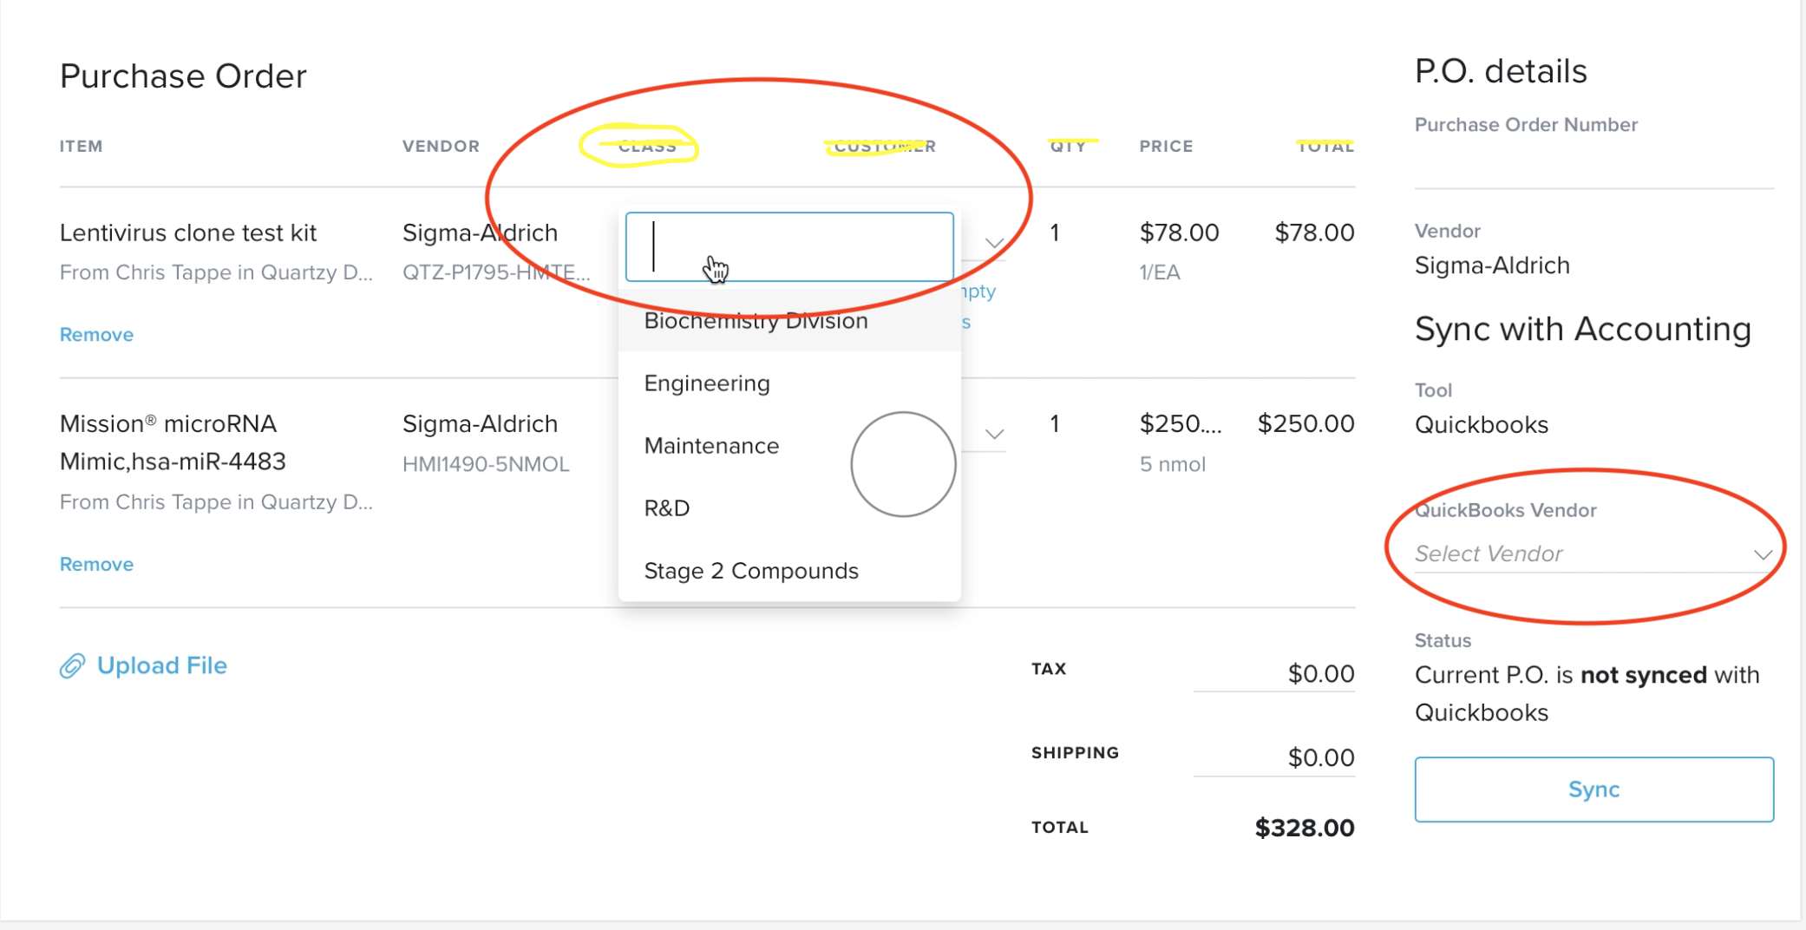Open the QuickBooks Vendor Select Vendor dropdown

[1593, 553]
